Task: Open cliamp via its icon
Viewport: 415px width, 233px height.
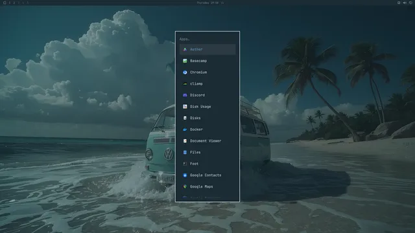Action: 185,83
